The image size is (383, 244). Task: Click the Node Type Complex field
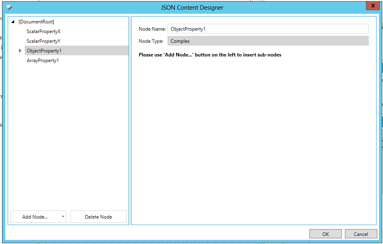(268, 41)
